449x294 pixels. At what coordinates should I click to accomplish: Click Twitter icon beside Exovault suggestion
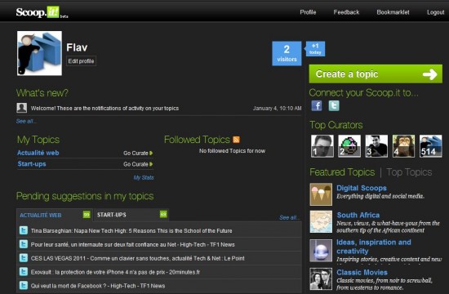tap(23, 272)
